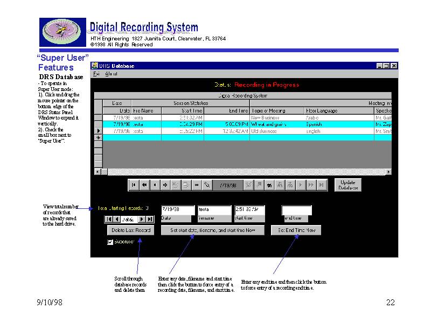Go to previous record in Data navigator
The height and width of the screenshot is (323, 431).
[x=116, y=219]
